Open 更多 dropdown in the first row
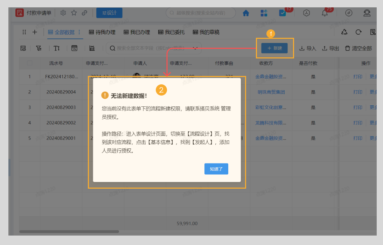The image size is (383, 245). (373, 77)
